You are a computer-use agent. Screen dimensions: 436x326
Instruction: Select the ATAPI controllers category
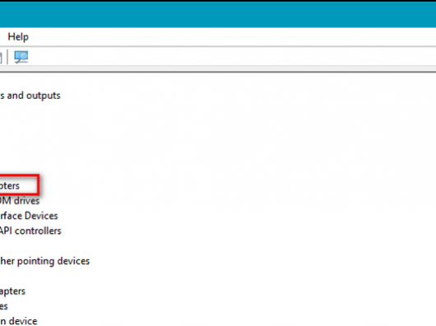click(x=30, y=231)
